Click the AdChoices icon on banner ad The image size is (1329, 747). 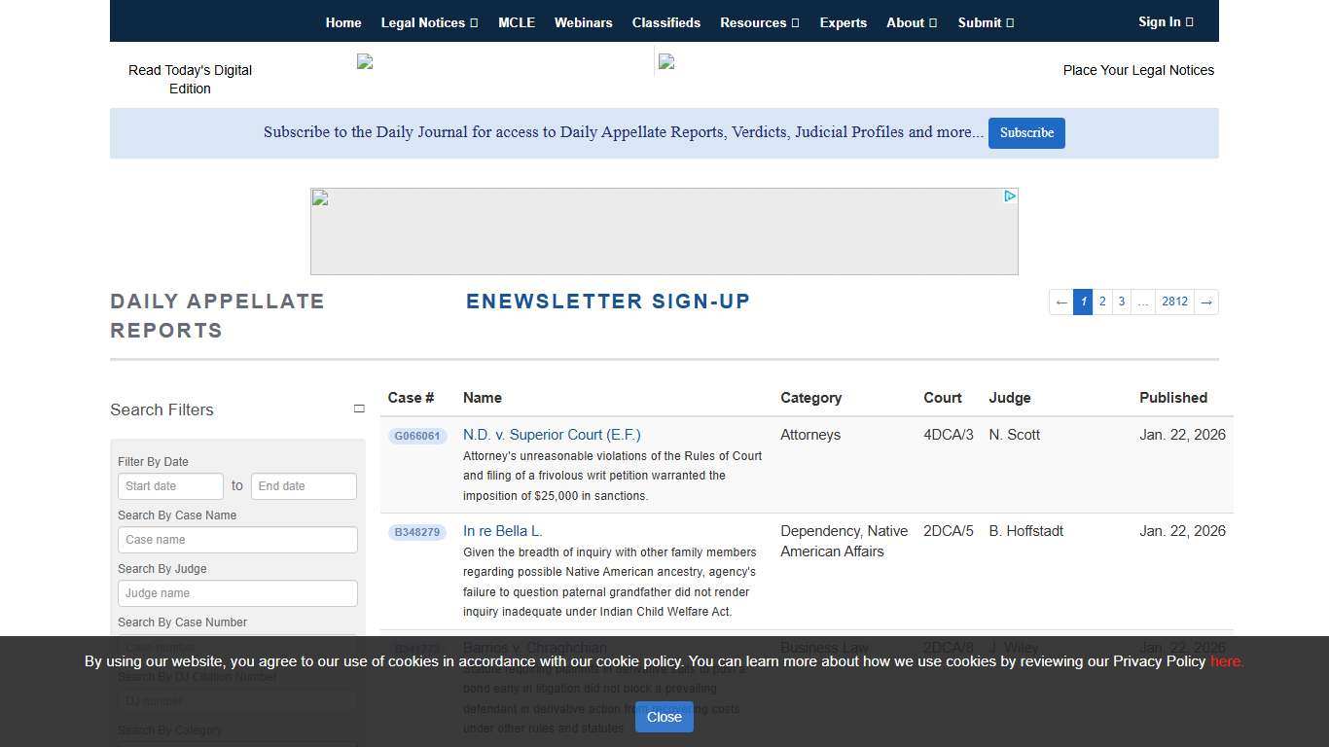1010,196
